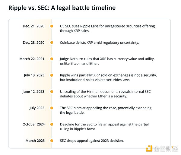
Task: Click the March 2025 timeline dot
Action: [52, 141]
